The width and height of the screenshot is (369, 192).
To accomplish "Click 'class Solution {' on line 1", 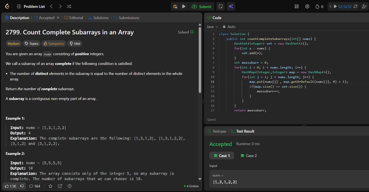I will click(234, 34).
